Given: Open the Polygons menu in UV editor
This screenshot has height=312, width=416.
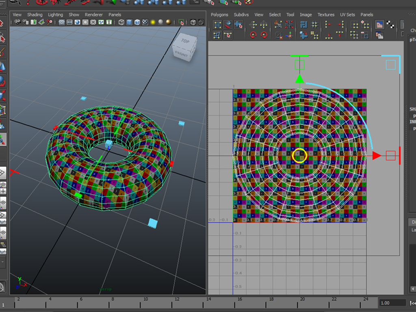Looking at the screenshot, I should tap(219, 15).
